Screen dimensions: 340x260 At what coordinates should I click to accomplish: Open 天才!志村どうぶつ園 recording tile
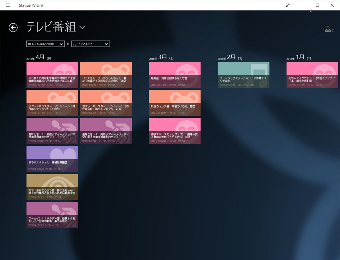[52, 187]
